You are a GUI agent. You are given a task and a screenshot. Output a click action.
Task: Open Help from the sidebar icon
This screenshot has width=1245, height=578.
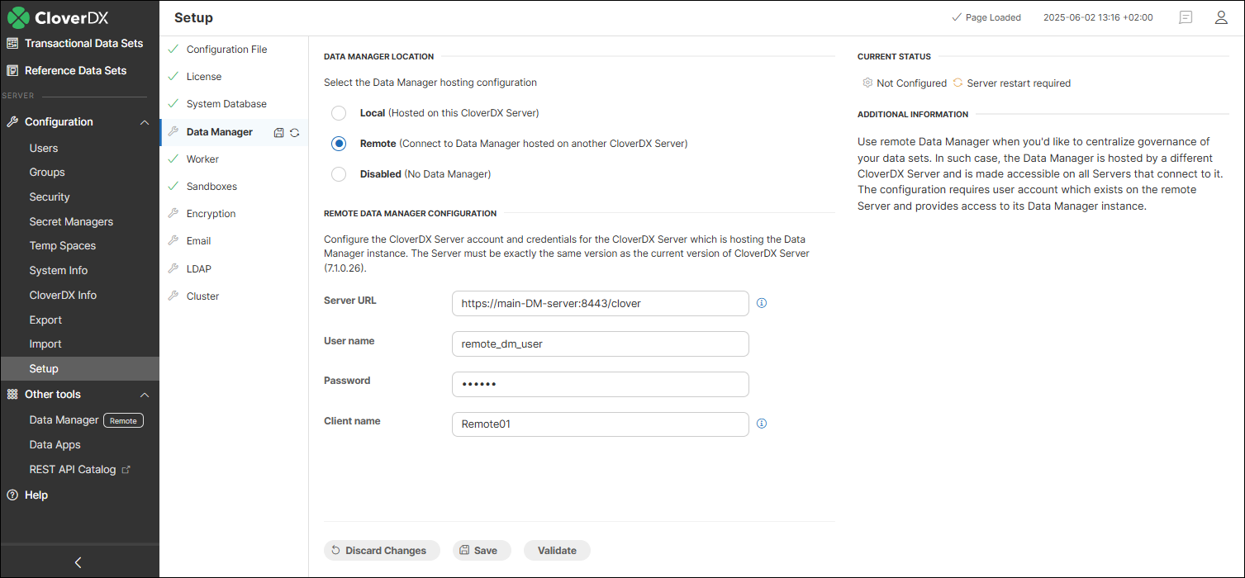(12, 495)
